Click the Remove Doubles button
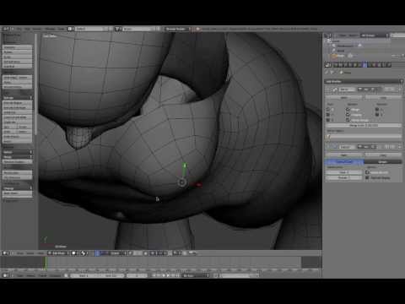 pyautogui.click(x=17, y=162)
